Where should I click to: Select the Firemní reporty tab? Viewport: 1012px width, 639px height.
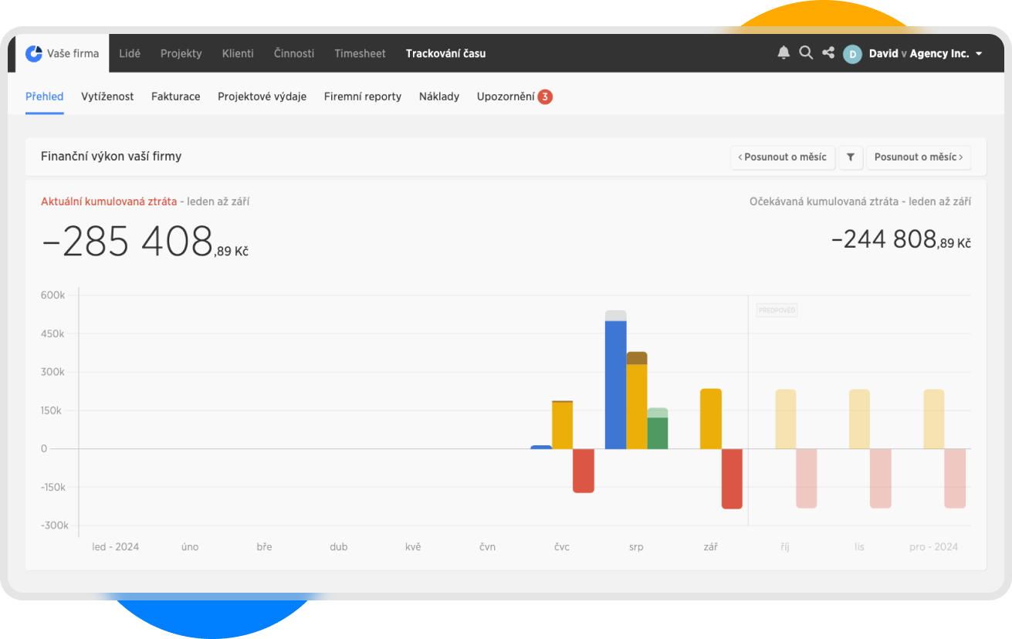tap(362, 96)
